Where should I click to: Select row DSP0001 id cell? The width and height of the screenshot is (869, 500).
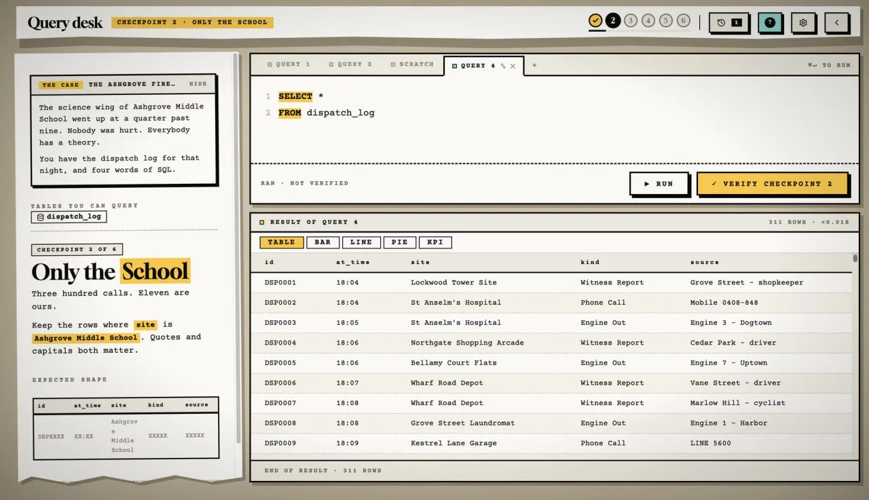click(280, 282)
